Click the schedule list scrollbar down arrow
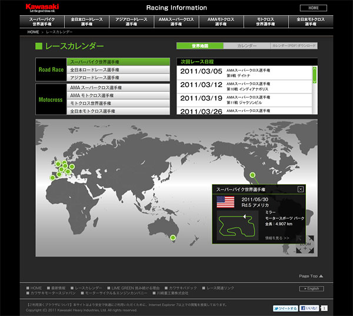353x316 pixels. click(315, 82)
